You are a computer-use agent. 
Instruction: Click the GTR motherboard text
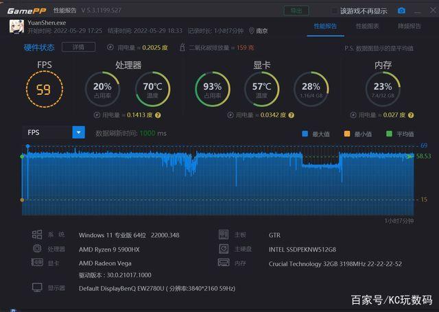(x=274, y=235)
